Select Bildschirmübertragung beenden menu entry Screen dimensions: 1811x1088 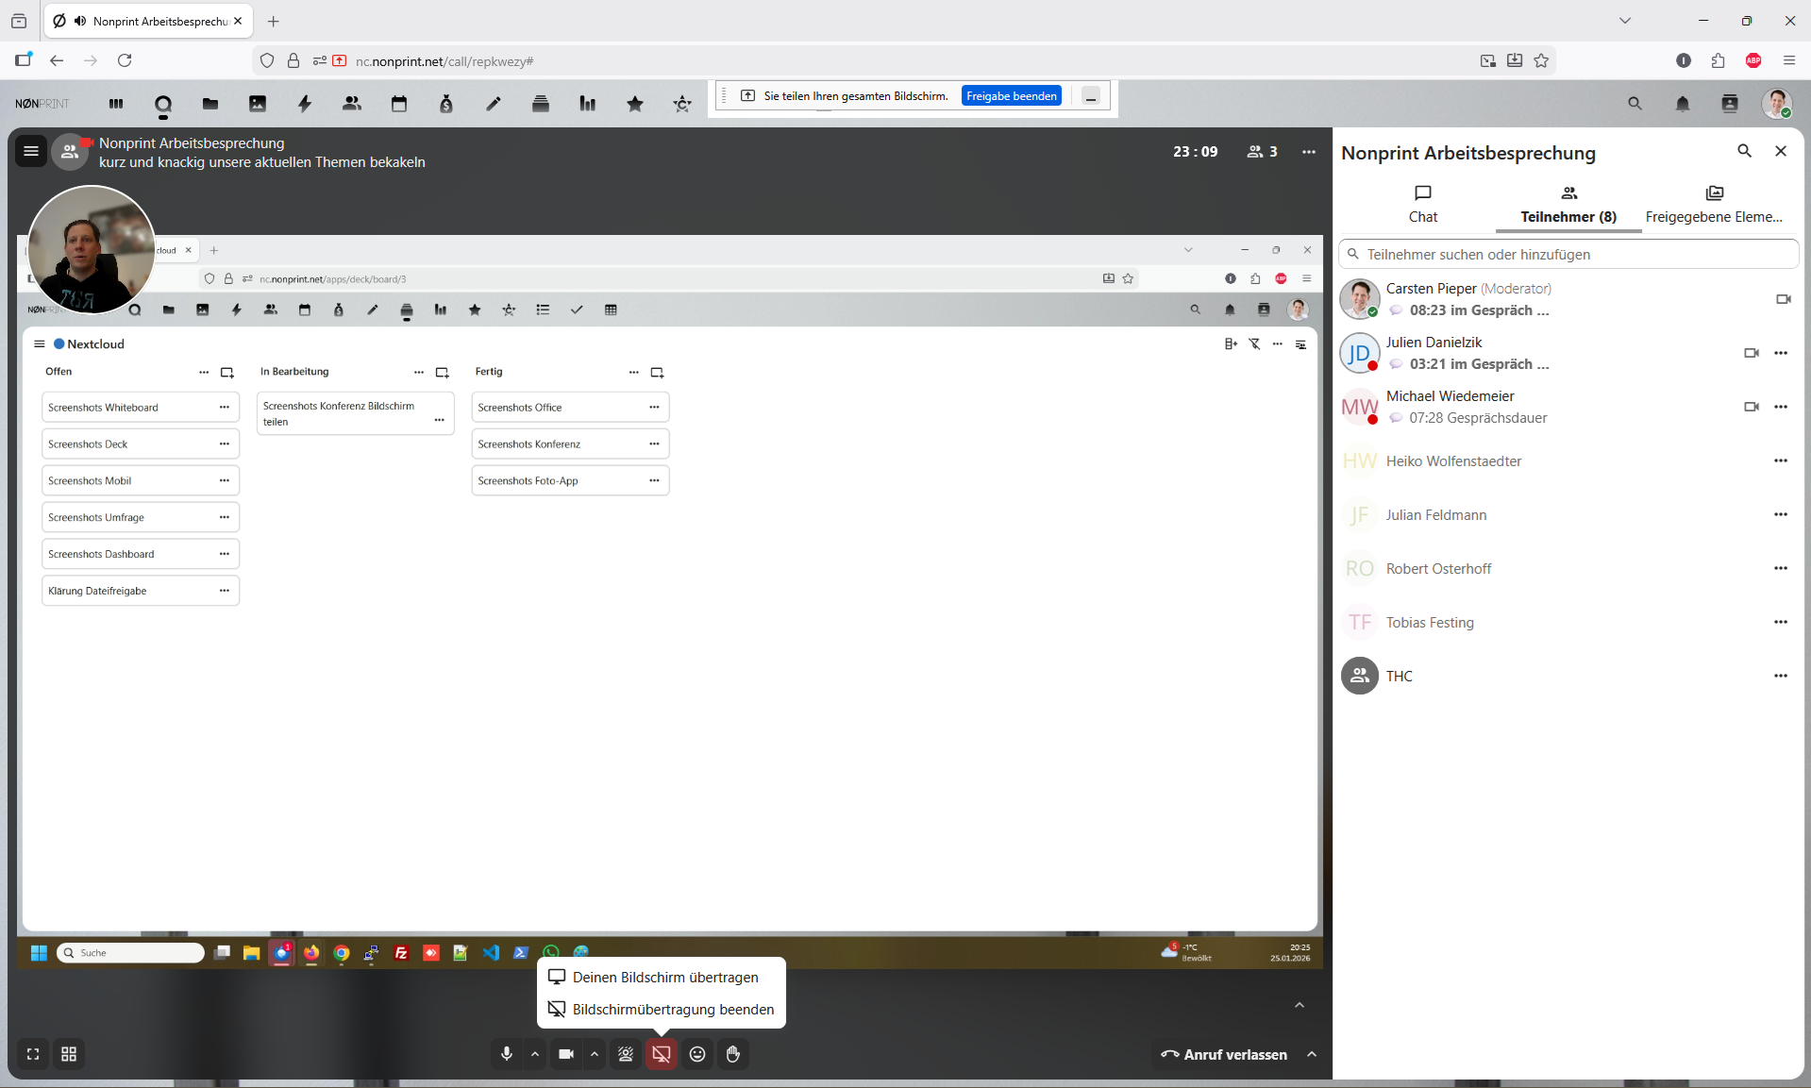[x=672, y=1010]
